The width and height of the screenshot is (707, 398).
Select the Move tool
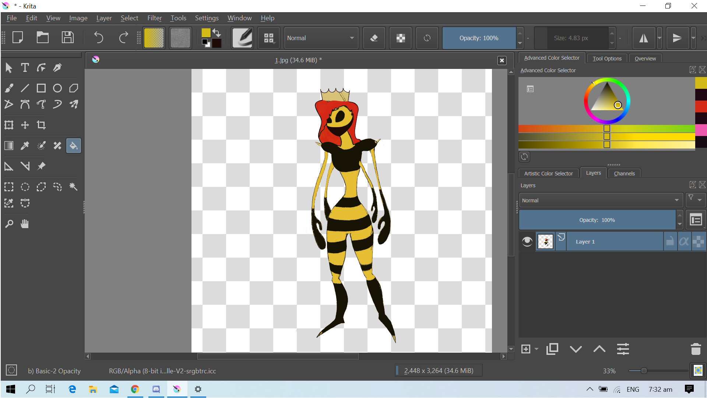[x=25, y=125]
